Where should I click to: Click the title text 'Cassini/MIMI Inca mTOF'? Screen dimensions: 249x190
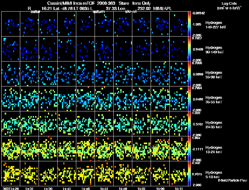(71, 3)
